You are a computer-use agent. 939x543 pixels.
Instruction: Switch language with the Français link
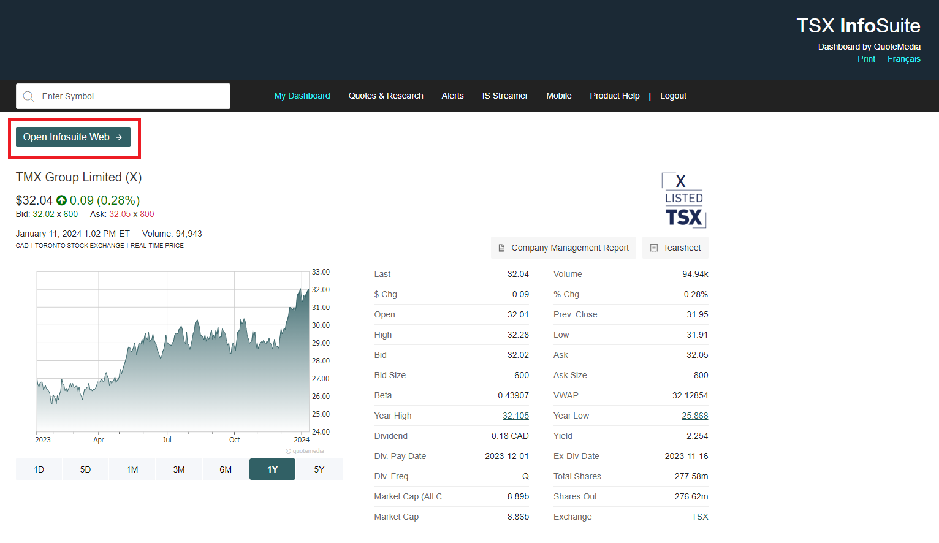(904, 59)
